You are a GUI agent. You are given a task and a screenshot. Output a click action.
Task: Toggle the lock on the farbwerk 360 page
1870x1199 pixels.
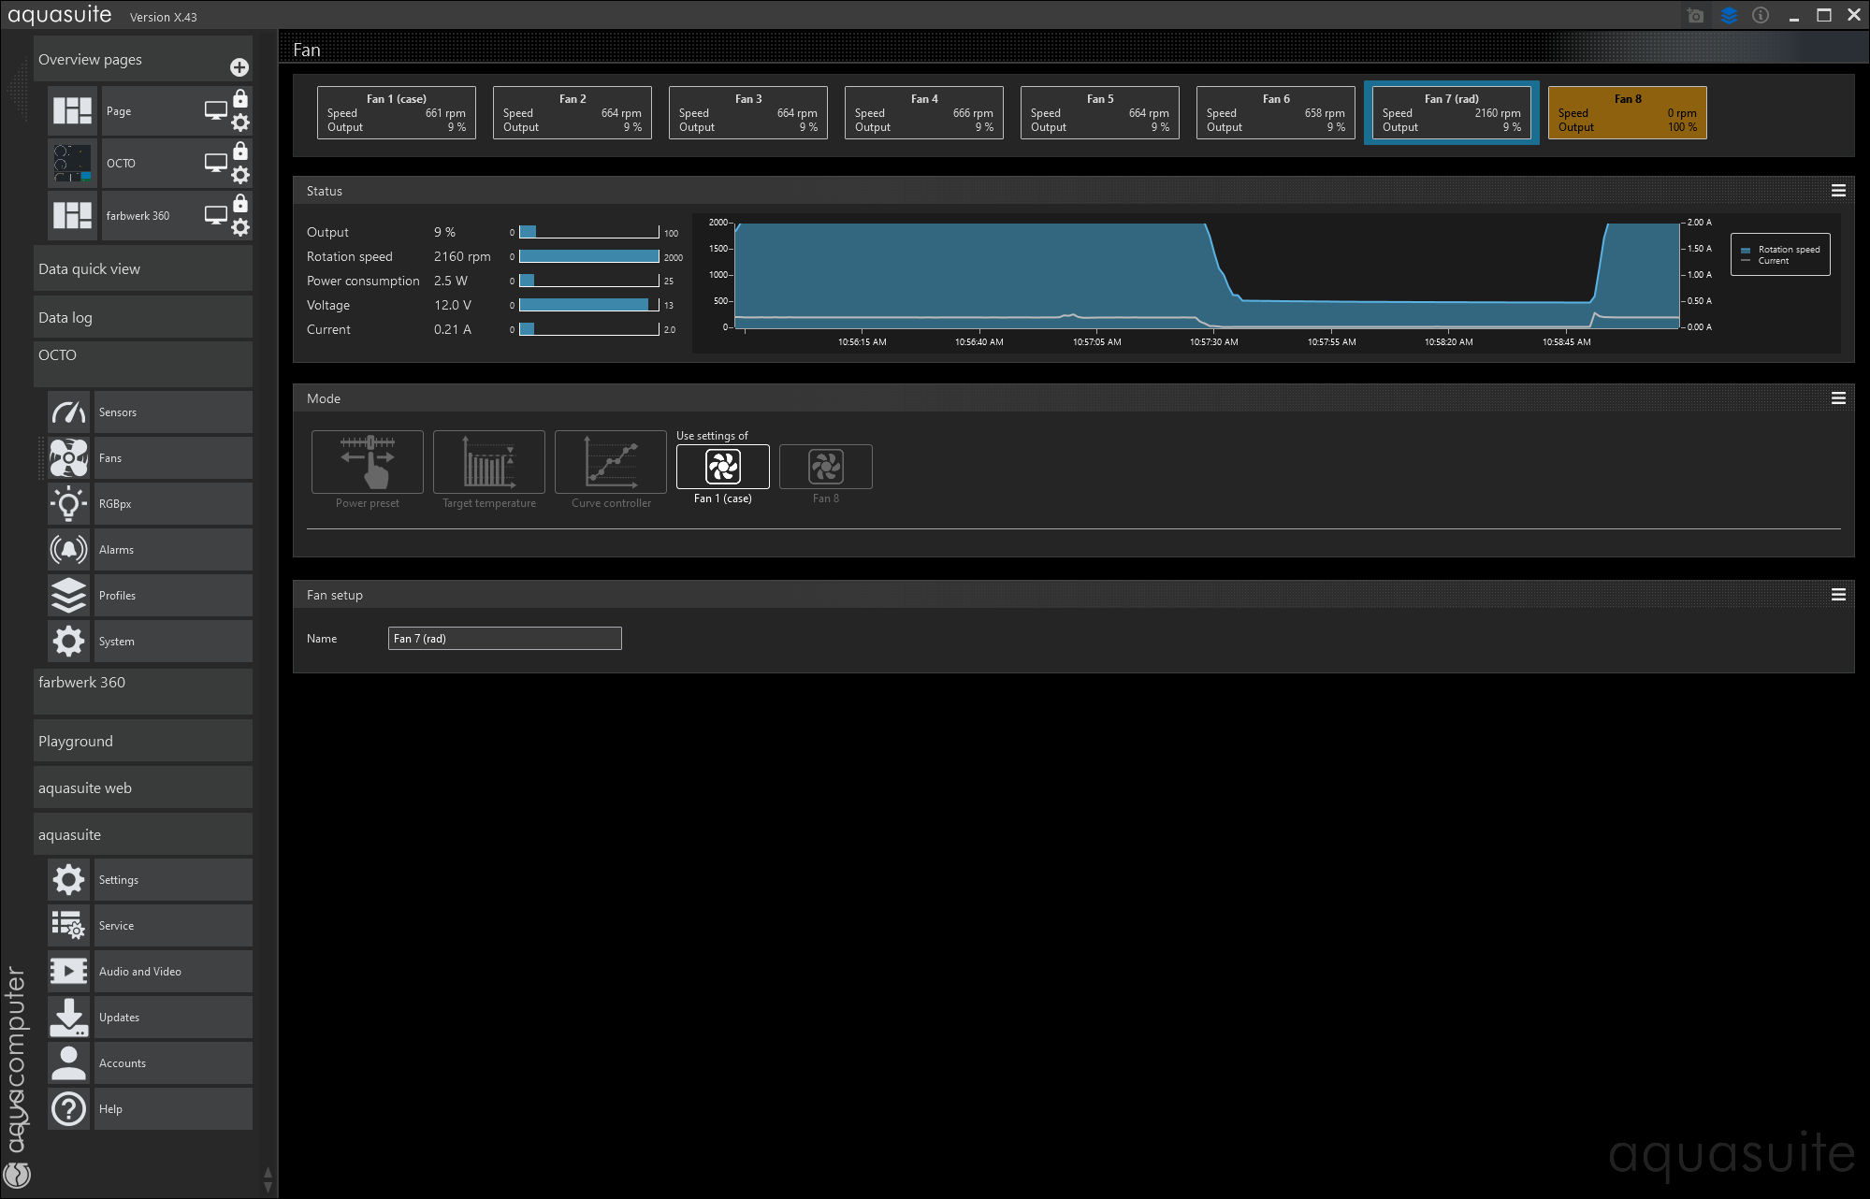pos(240,204)
